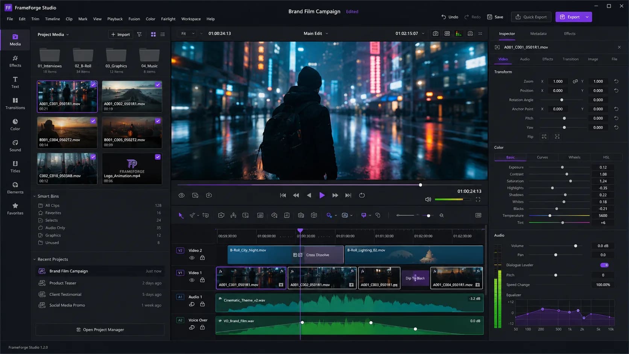Open the Sound sidebar panel
This screenshot has height=354, width=629.
click(x=15, y=145)
